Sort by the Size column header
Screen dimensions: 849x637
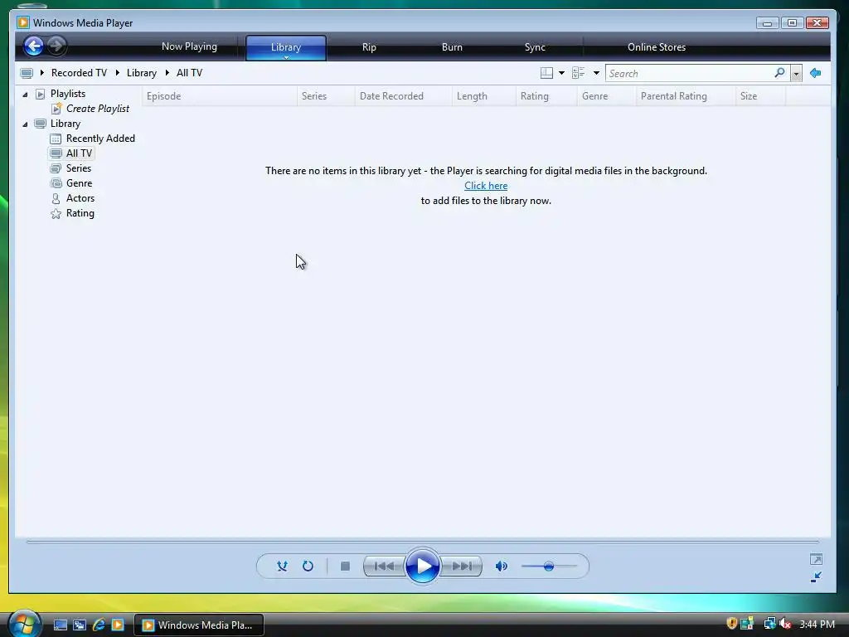[x=760, y=96]
